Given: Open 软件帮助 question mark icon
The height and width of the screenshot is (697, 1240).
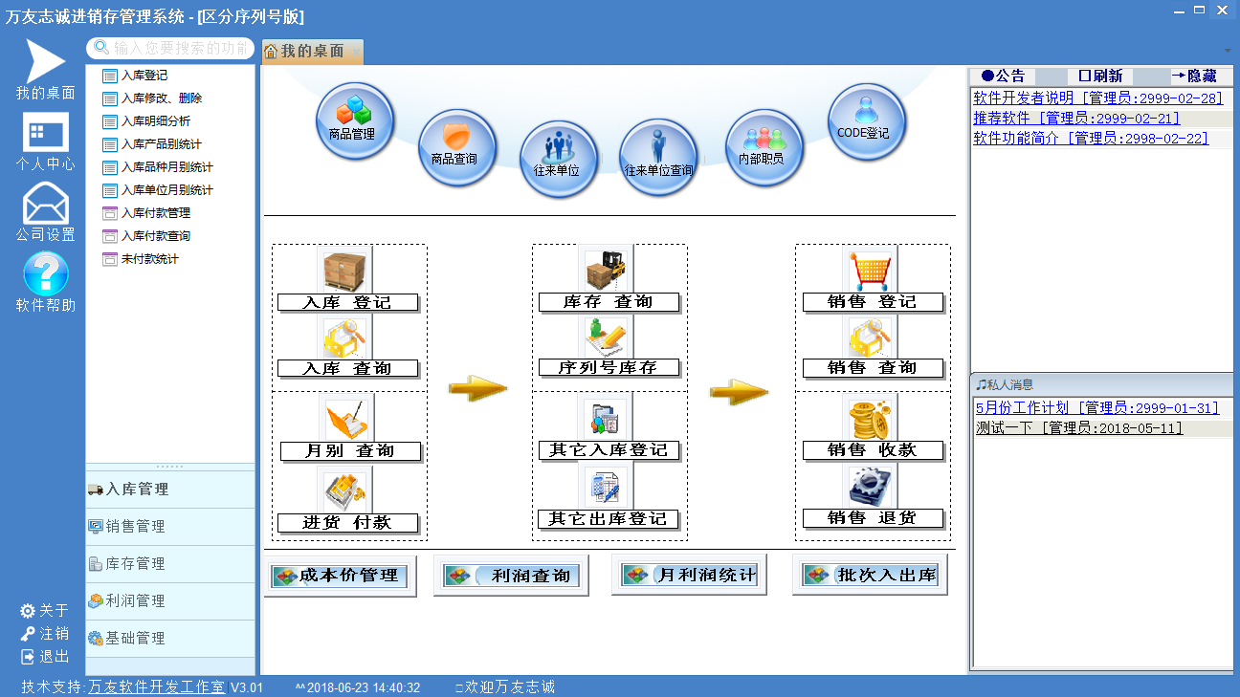Looking at the screenshot, I should pos(45,273).
